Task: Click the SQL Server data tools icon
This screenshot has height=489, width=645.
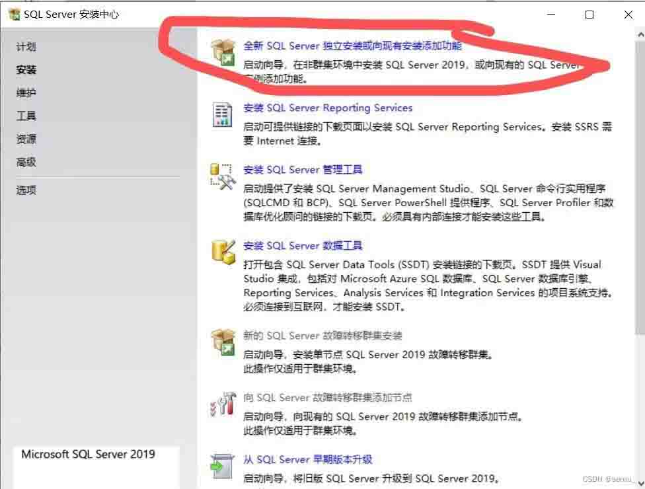Action: 223,252
